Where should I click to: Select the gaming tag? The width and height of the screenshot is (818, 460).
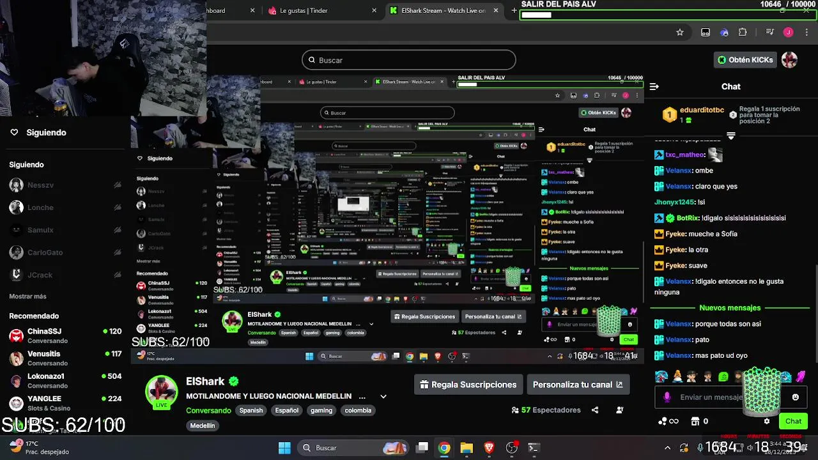coord(321,410)
